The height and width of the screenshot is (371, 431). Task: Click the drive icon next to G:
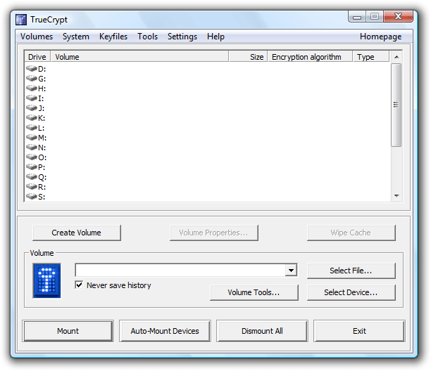32,79
